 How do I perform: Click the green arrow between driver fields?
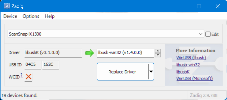pos(90,53)
